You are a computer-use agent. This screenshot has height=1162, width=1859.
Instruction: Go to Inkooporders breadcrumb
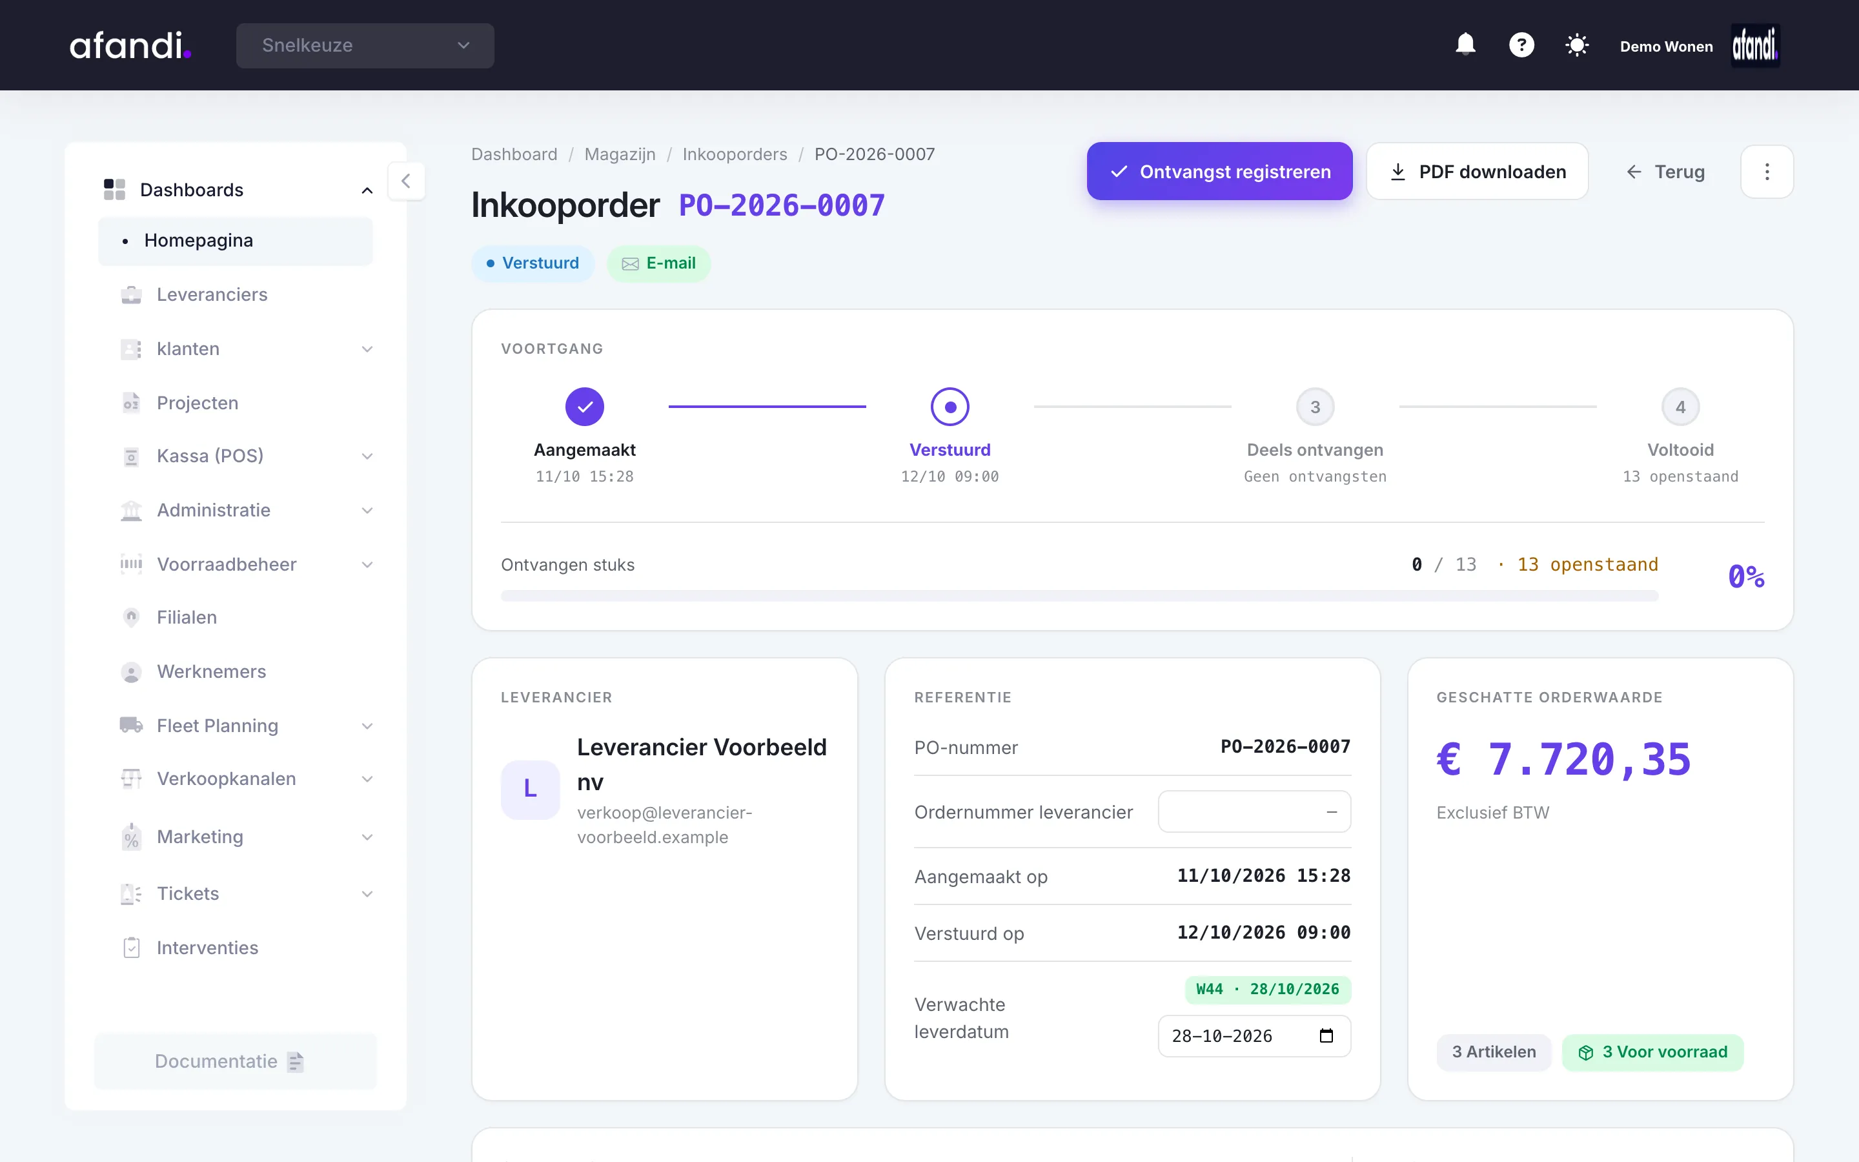735,154
